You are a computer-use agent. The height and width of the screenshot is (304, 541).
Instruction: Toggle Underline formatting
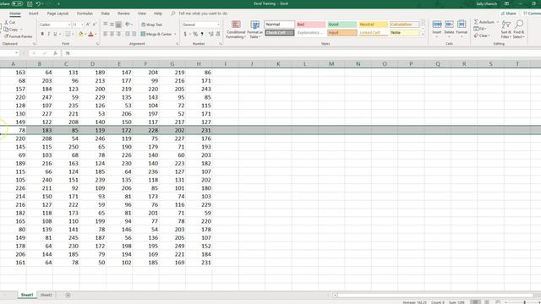click(55, 34)
